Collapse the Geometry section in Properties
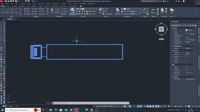Screen dimensions: 200x112 [194, 50]
